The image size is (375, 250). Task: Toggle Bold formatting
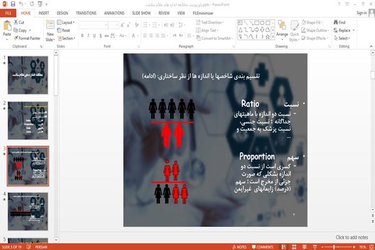pos(82,36)
